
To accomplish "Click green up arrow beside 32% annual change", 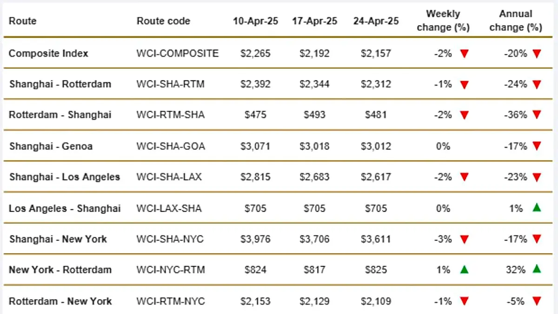I will [x=537, y=269].
